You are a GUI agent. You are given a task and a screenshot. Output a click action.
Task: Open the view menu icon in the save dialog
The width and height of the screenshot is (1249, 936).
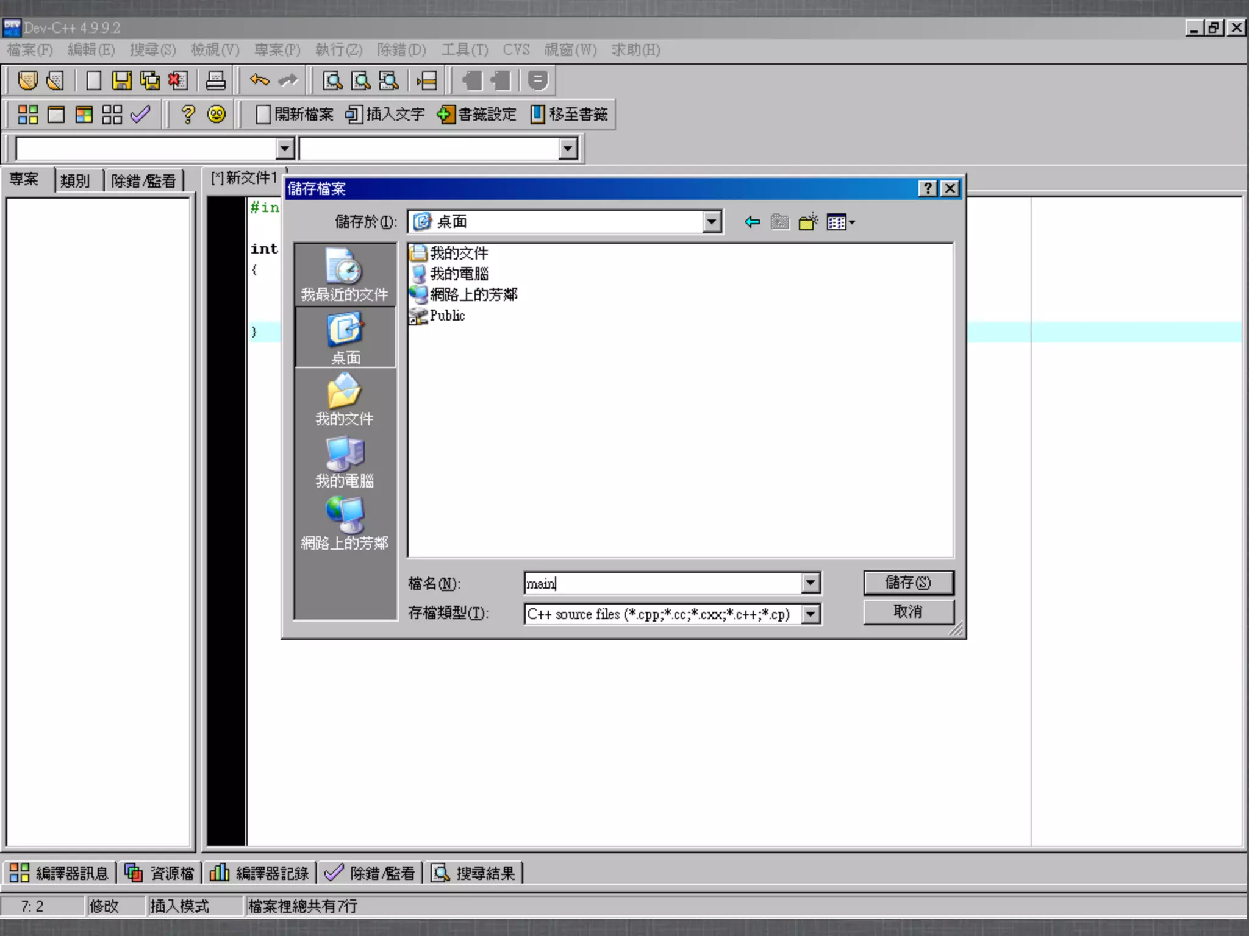840,222
